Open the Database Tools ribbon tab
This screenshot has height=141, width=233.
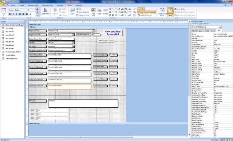coord(47,5)
